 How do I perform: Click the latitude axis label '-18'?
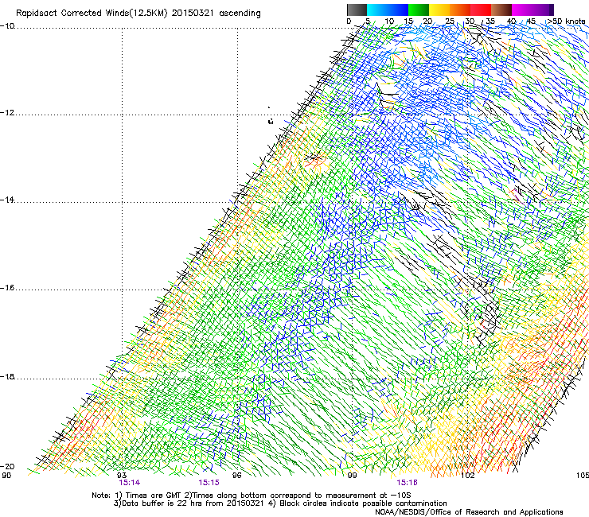point(7,376)
